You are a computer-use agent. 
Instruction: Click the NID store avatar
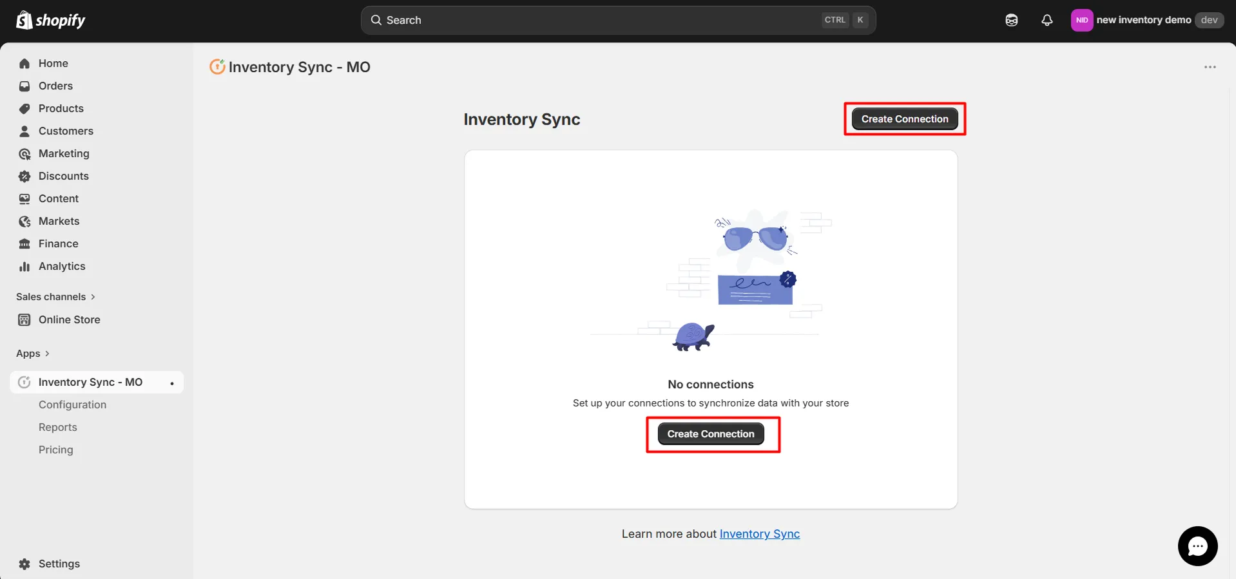[x=1082, y=20]
